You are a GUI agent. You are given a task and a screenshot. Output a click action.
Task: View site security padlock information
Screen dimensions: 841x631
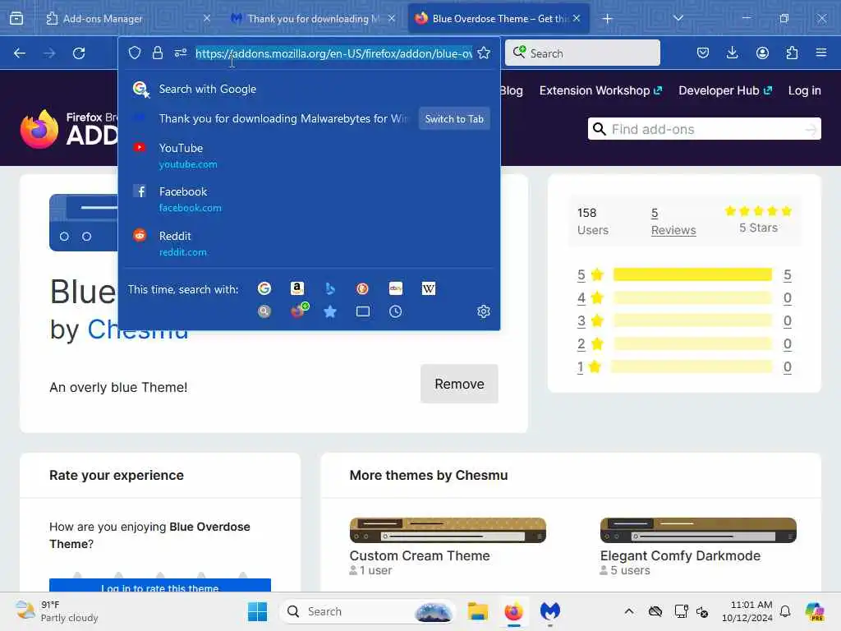coord(157,53)
